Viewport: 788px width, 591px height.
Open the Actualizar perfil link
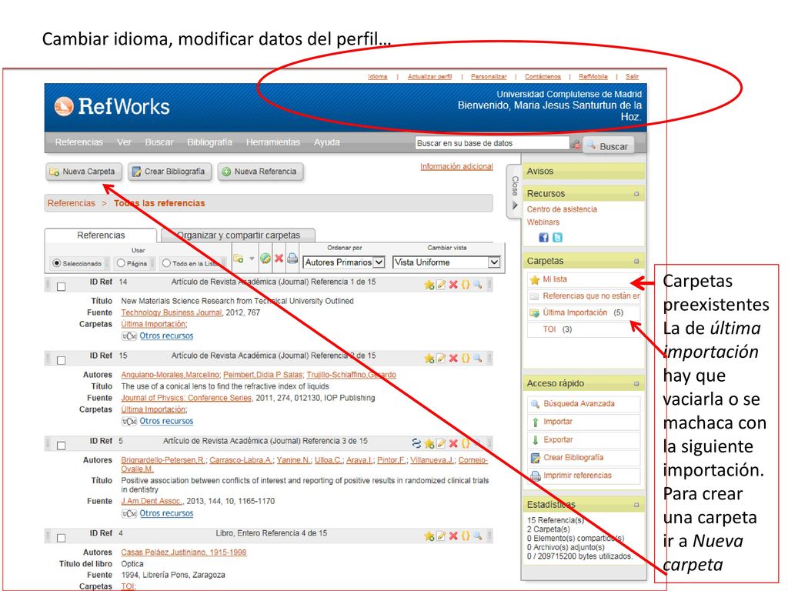[429, 76]
